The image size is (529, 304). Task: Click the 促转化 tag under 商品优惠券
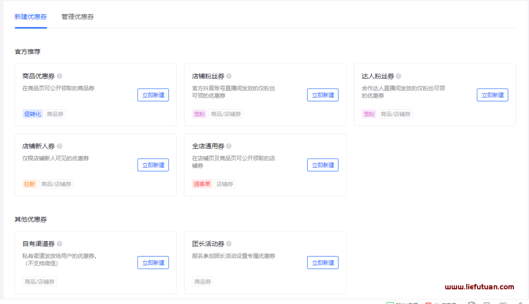click(32, 114)
